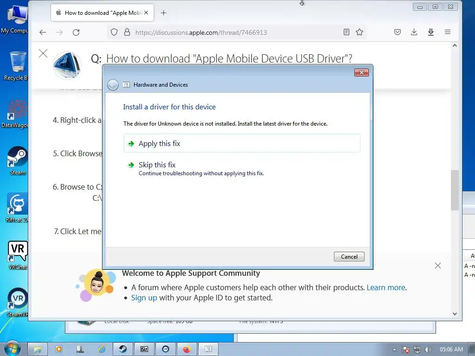The height and width of the screenshot is (356, 475).
Task: Open Windows Explorer from taskbar
Action: tap(38, 350)
